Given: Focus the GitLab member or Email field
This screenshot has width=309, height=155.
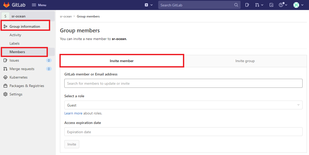Looking at the screenshot, I should pos(183,83).
